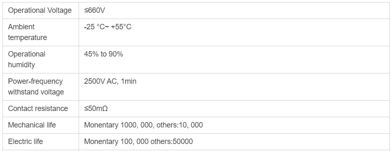The image size is (391, 151).
Task: Select the ≤50mΩ value text
Action: click(96, 109)
